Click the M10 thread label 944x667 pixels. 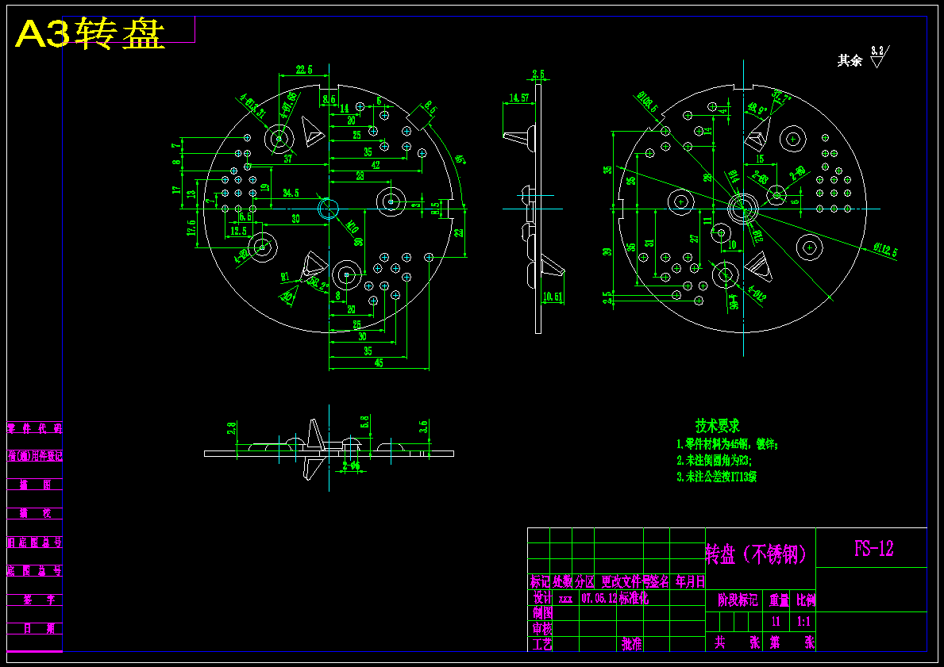click(x=353, y=227)
